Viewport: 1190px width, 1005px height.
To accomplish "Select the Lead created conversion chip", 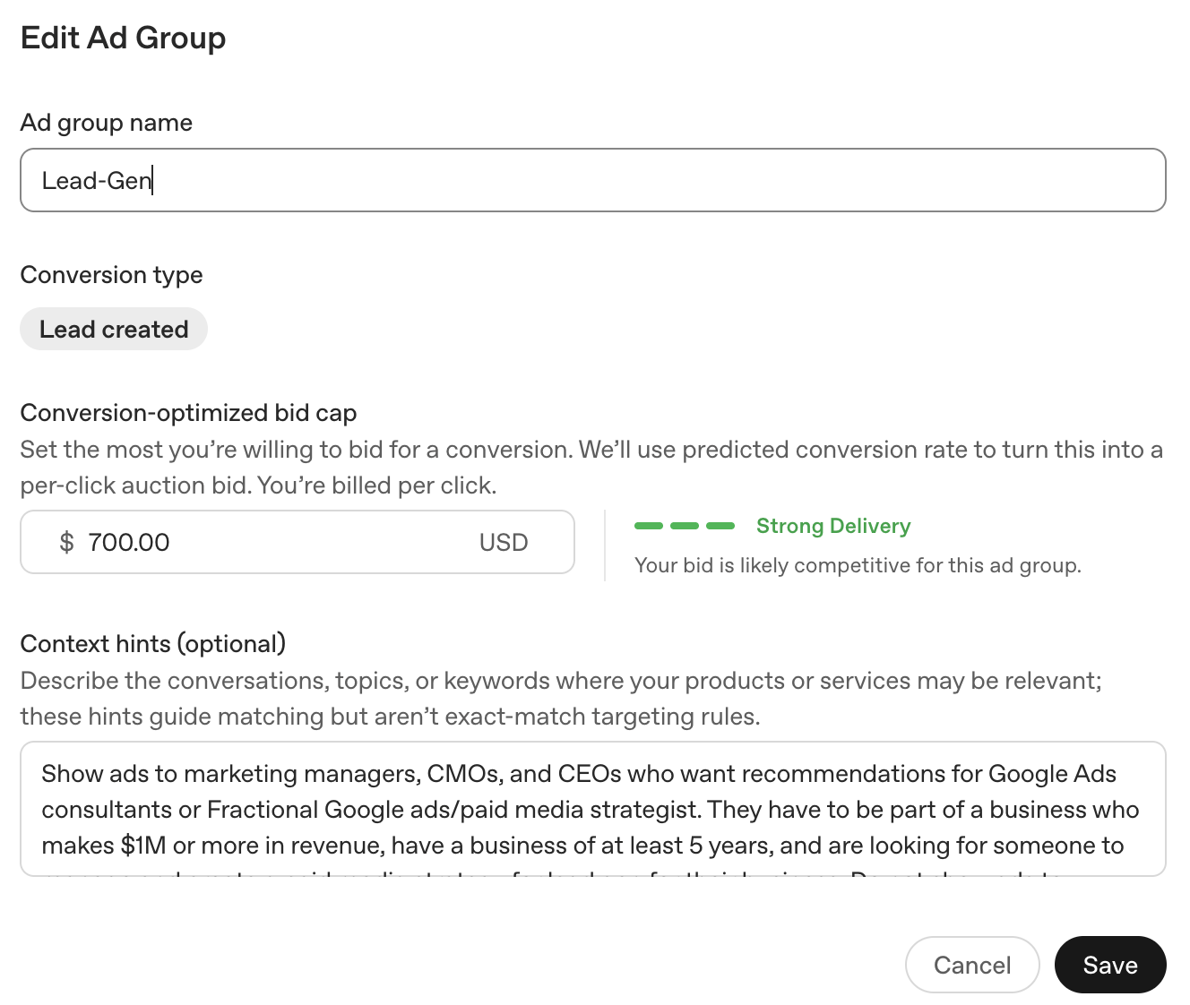I will 114,329.
